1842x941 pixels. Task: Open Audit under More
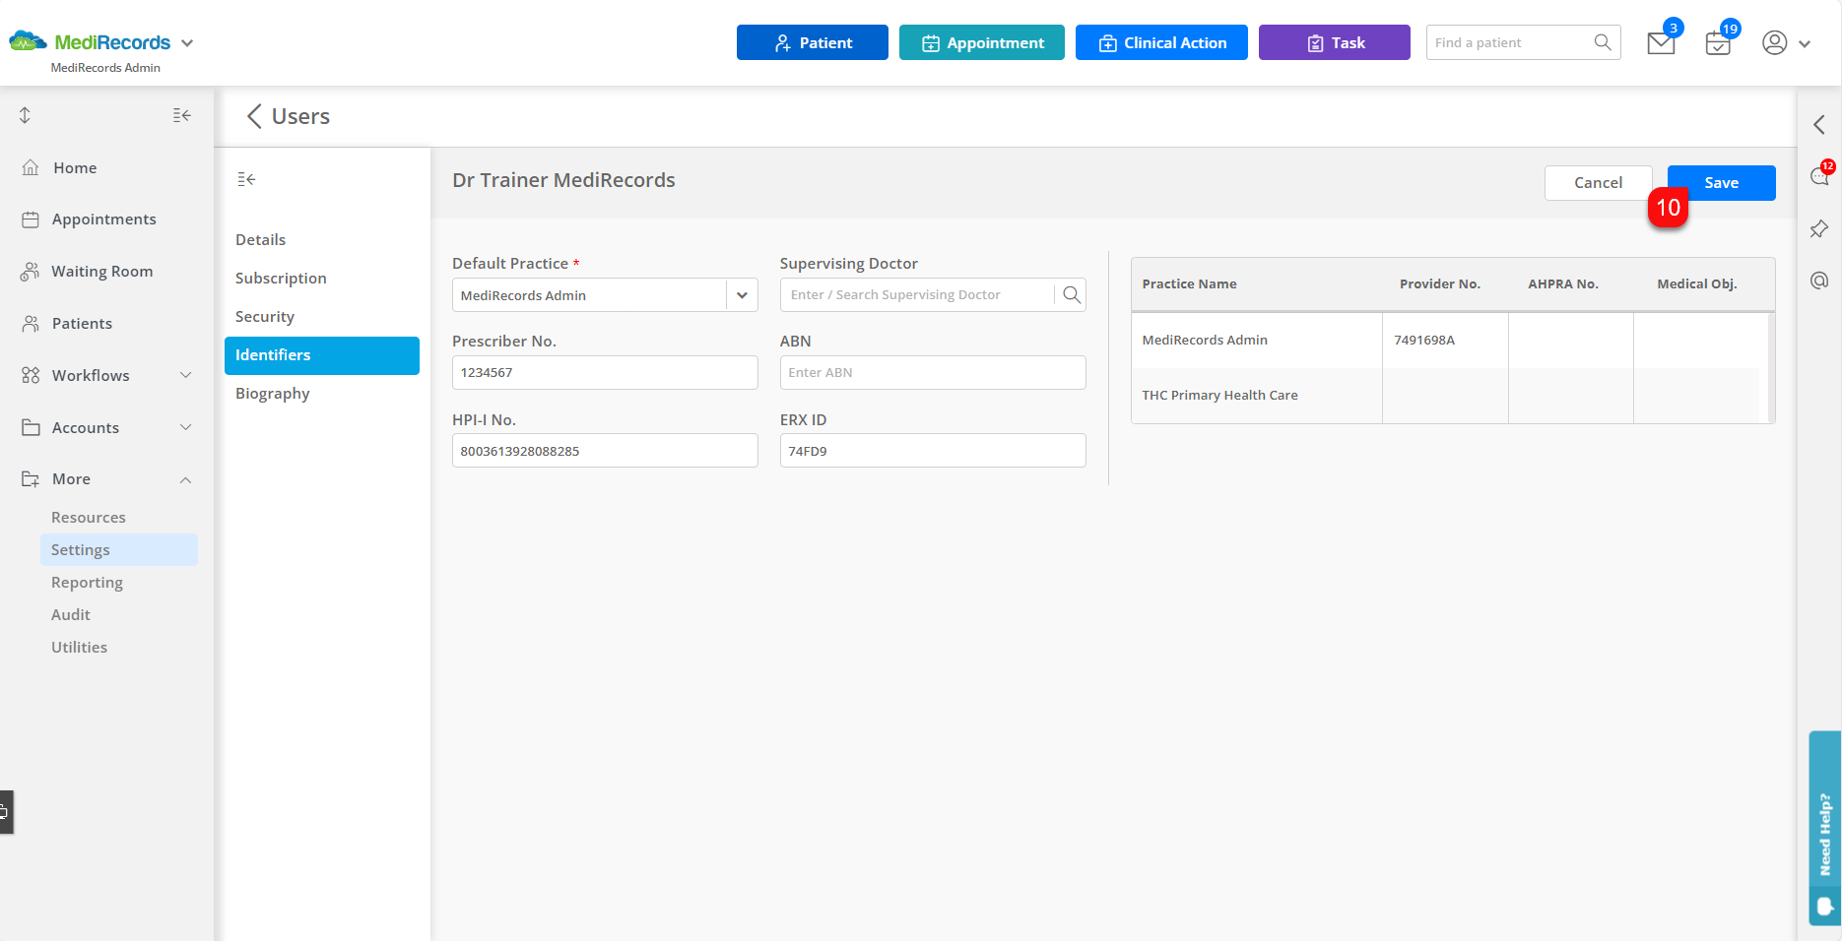click(71, 614)
